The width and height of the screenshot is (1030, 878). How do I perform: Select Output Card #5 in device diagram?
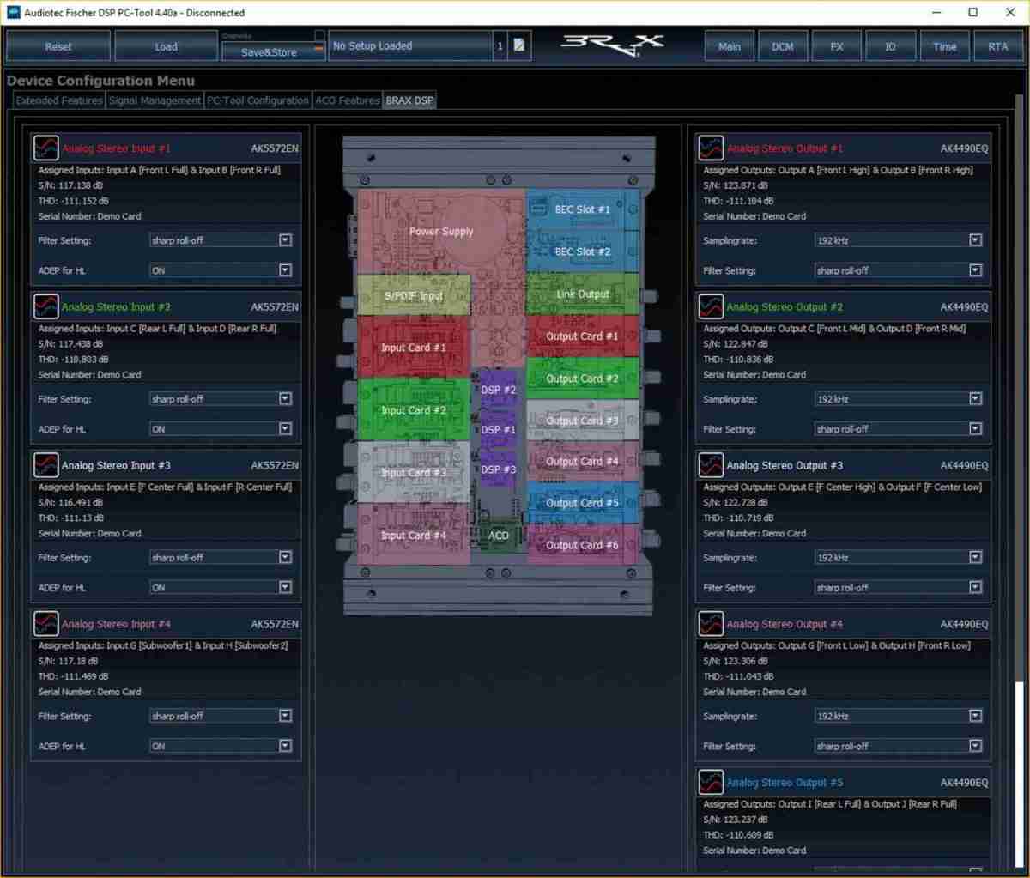pyautogui.click(x=582, y=503)
